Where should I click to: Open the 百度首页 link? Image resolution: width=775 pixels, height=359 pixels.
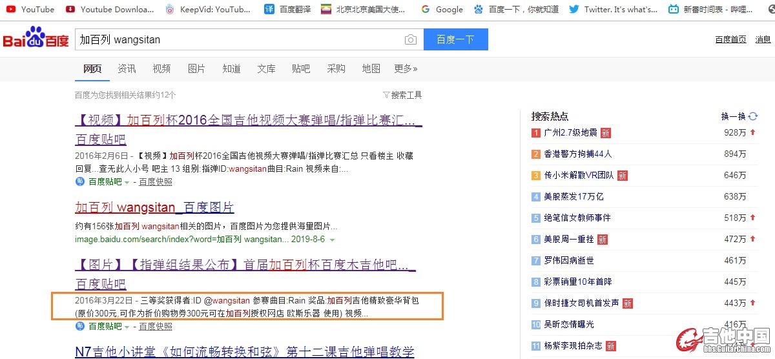coord(730,39)
